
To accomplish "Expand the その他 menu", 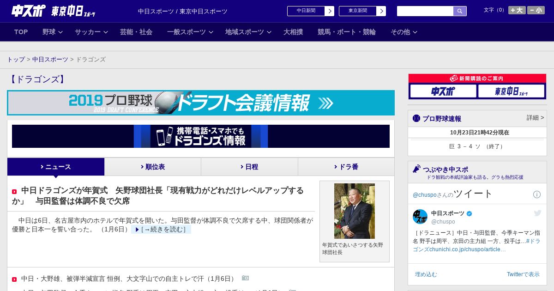I will coord(404,32).
